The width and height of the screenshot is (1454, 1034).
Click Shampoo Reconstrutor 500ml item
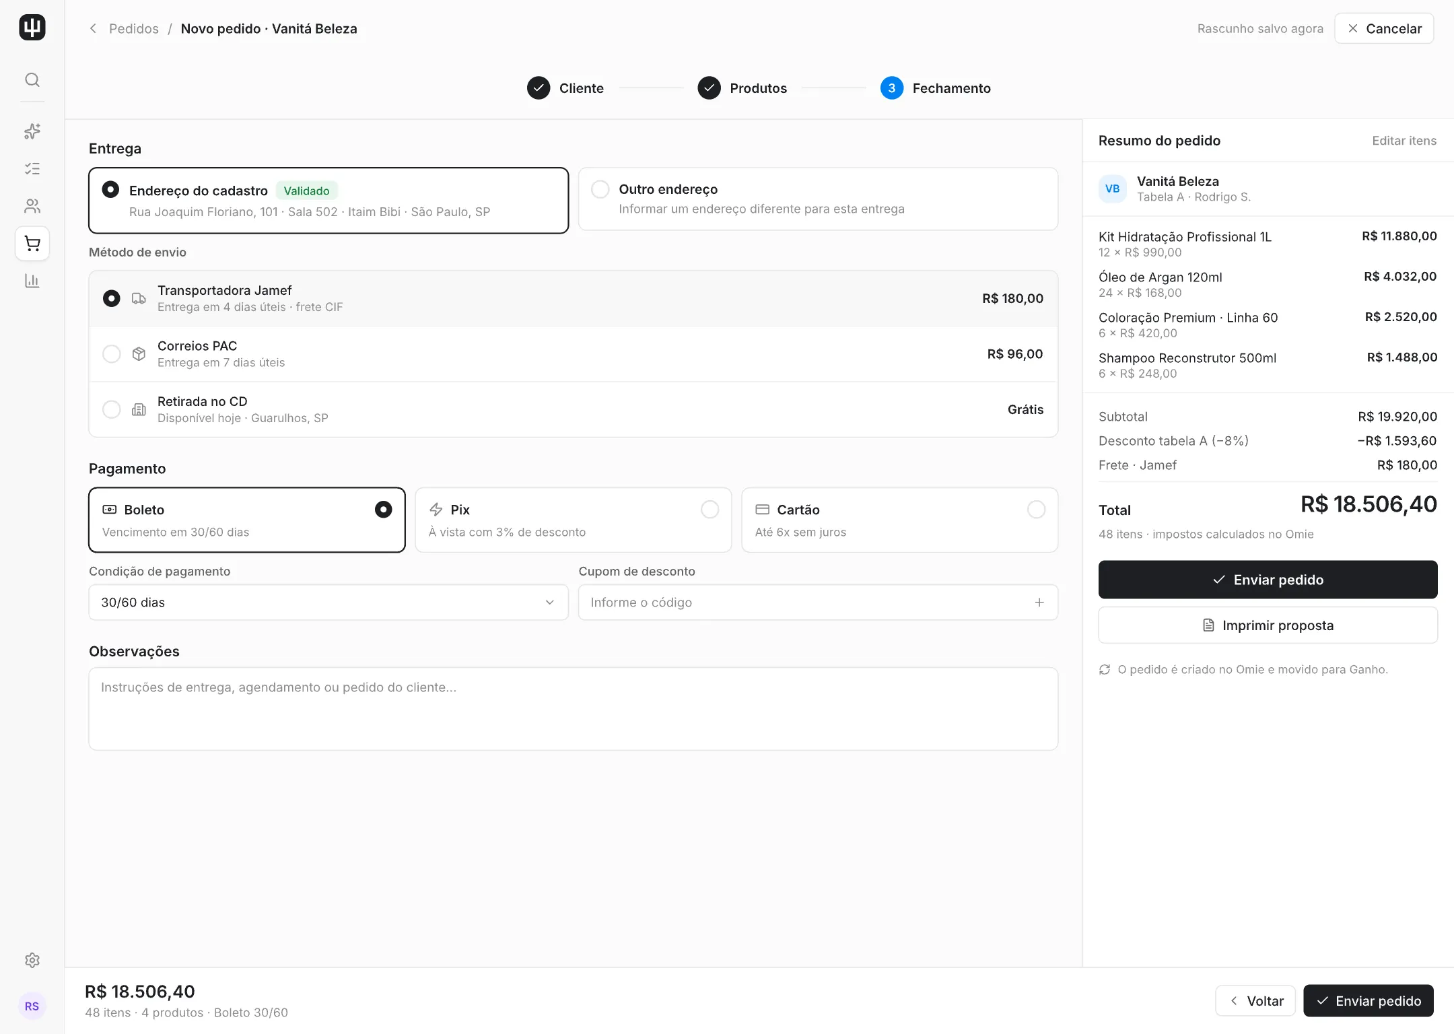tap(1268, 365)
